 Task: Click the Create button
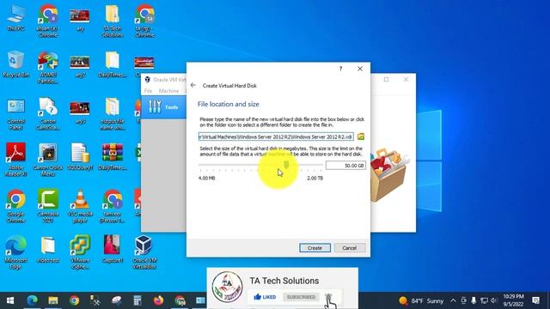[315, 248]
